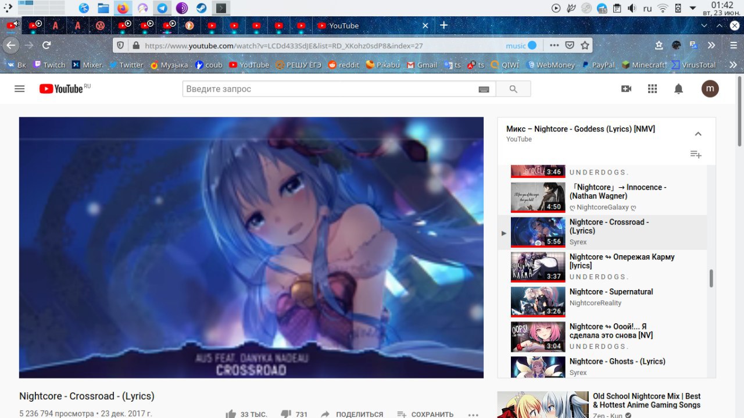The width and height of the screenshot is (744, 418).
Task: List all tabs dropdown arrow
Action: click(704, 26)
